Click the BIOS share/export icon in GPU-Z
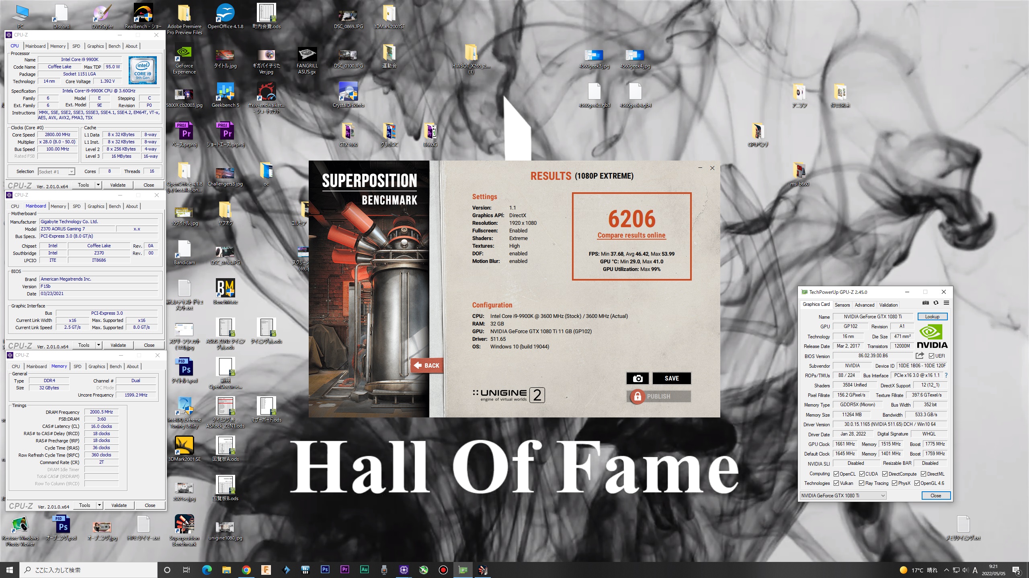Image resolution: width=1029 pixels, height=578 pixels. point(920,356)
